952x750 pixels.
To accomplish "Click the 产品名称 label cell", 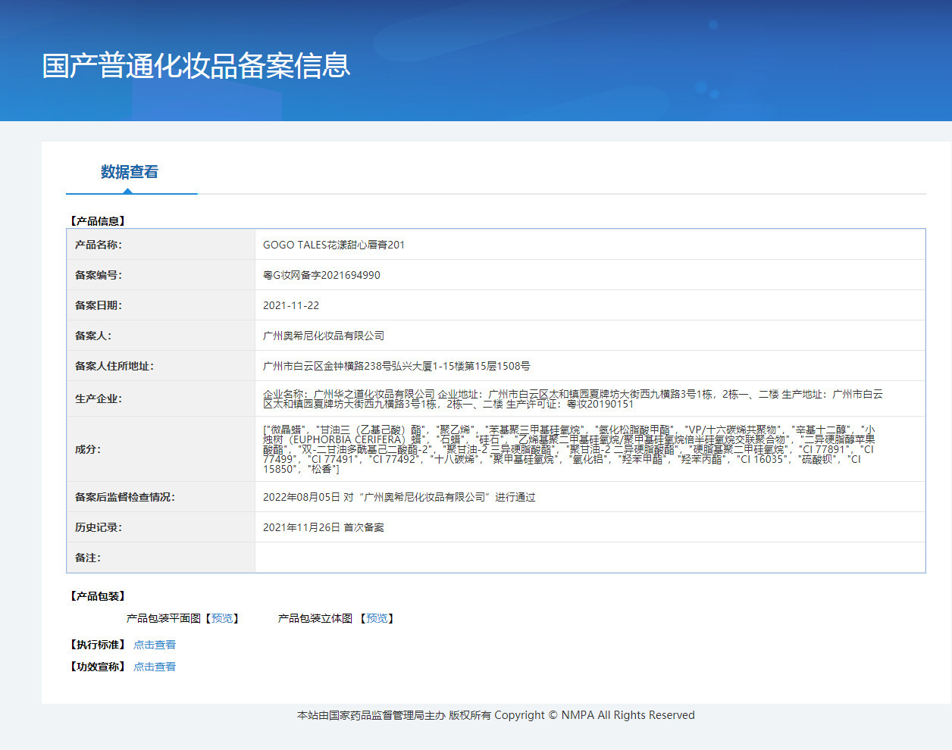I will 161,245.
